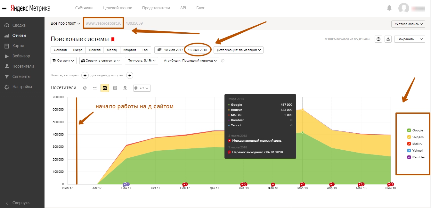Open Карты in the sidebar
The image size is (431, 208).
[18, 46]
